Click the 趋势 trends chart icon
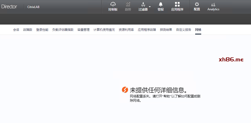251x123 pixels. pyautogui.click(x=128, y=5)
